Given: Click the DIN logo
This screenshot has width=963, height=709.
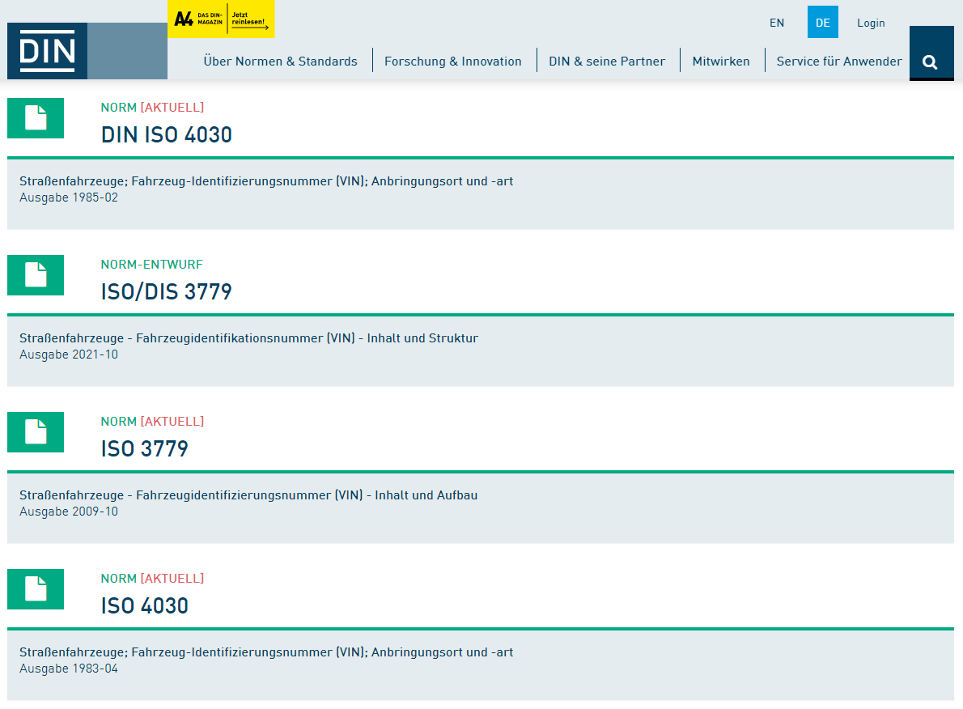Looking at the screenshot, I should click(46, 50).
